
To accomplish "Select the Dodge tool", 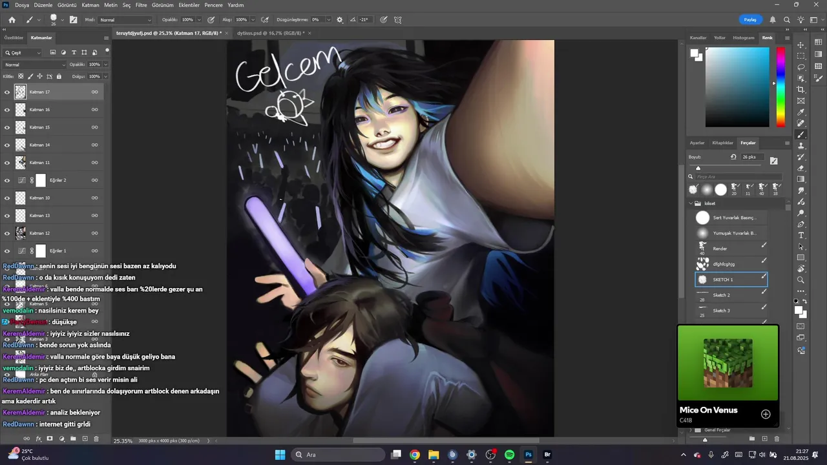I will pos(801,213).
